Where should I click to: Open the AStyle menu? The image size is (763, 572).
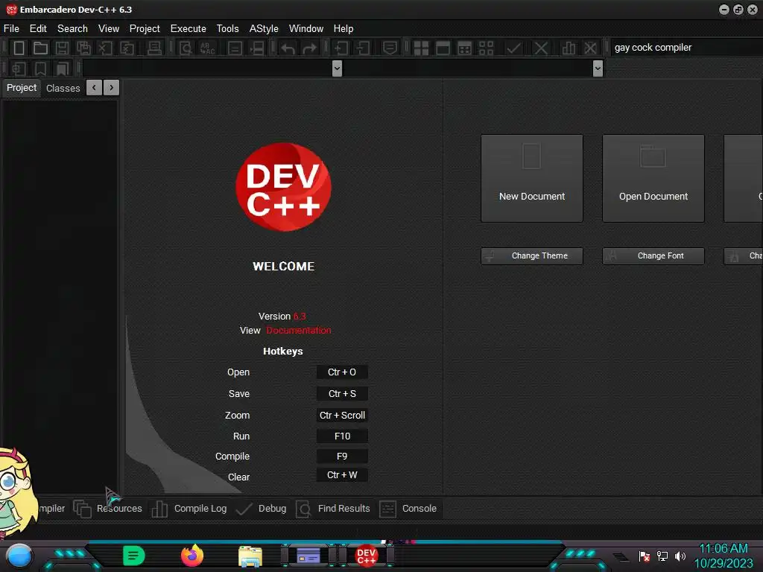click(x=264, y=29)
